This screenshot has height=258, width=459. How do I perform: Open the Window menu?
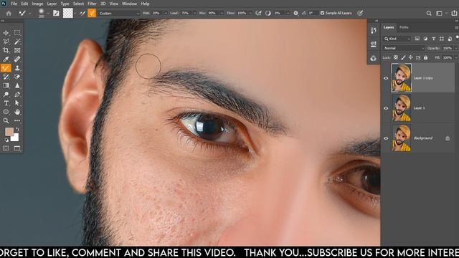129,4
